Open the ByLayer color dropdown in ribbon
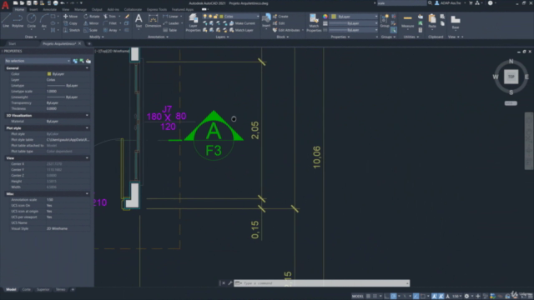This screenshot has height=300, width=534. pyautogui.click(x=354, y=17)
